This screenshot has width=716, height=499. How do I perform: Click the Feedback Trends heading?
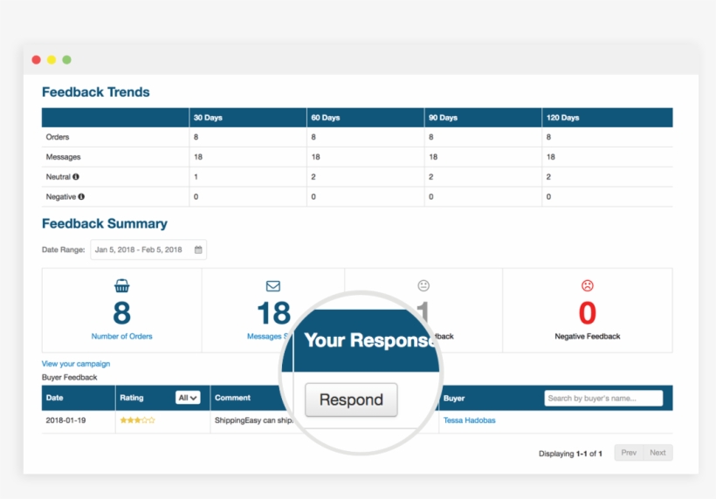[x=96, y=92]
